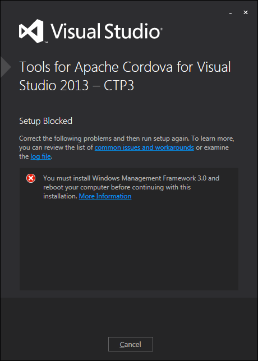Open the log file link

[40, 156]
